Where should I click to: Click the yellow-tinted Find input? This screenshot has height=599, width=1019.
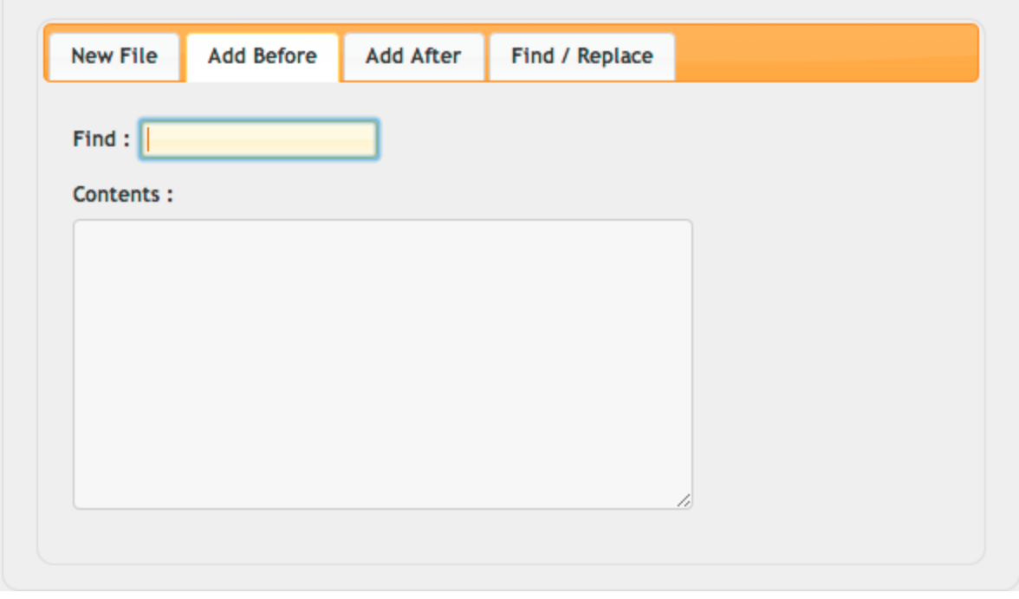point(258,138)
